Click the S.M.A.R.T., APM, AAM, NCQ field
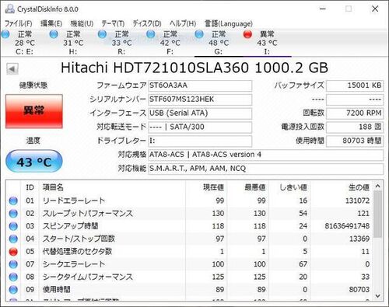The height and width of the screenshot is (307, 389). tap(266, 169)
